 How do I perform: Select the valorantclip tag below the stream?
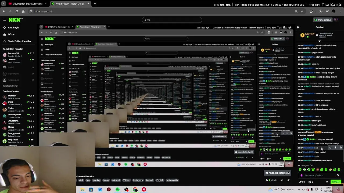click(172, 180)
